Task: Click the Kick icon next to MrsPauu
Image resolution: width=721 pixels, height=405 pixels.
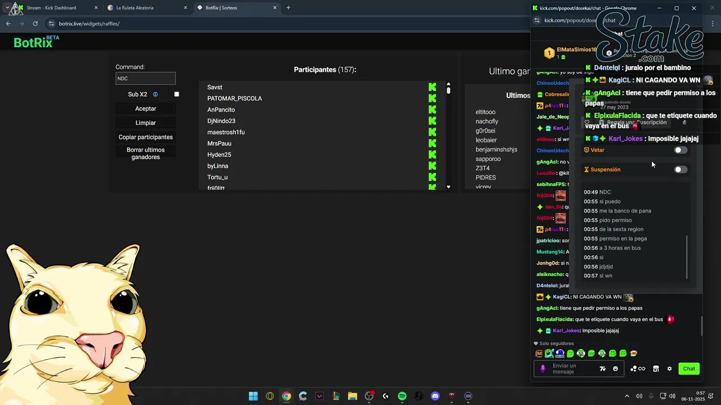Action: point(432,143)
